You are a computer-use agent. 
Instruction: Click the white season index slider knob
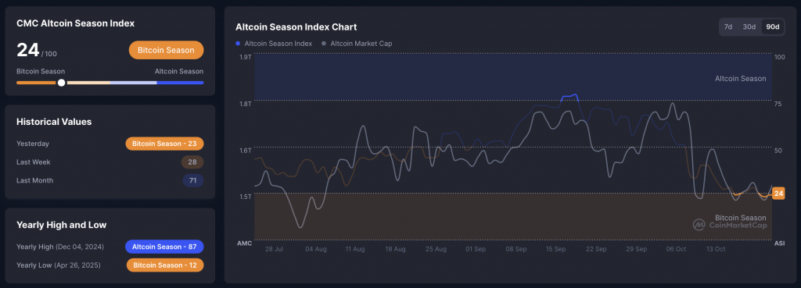[61, 83]
